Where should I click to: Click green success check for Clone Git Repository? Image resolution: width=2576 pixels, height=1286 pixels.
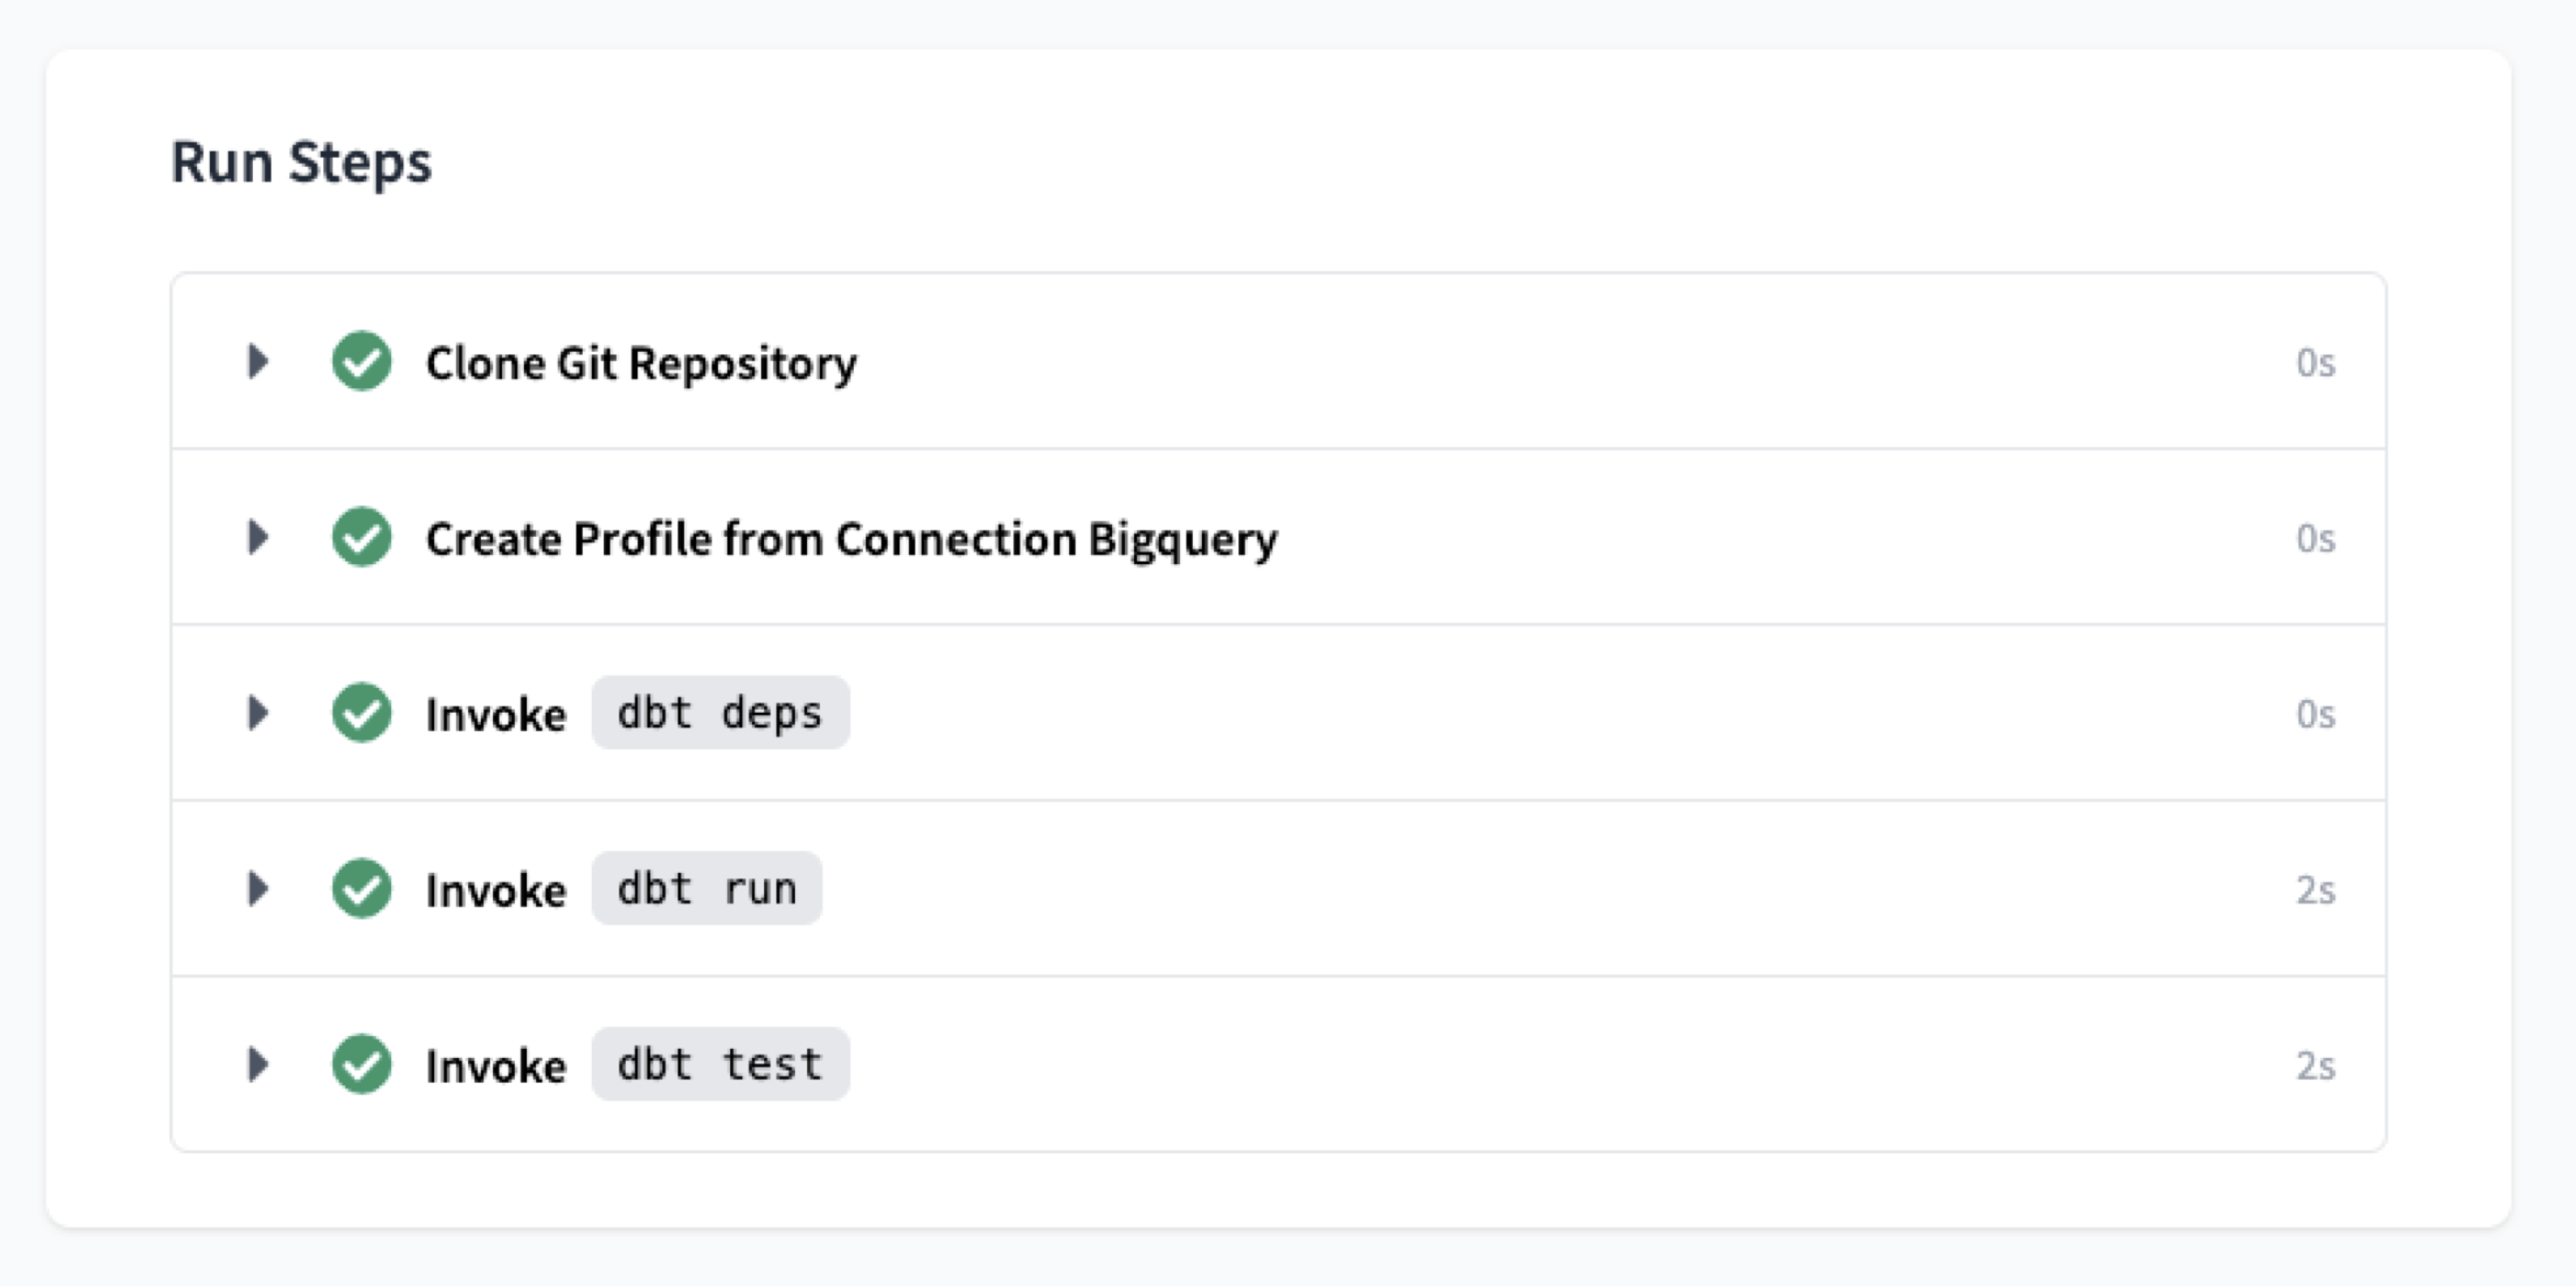(362, 362)
